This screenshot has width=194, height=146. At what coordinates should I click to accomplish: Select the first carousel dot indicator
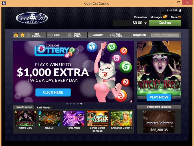click(x=67, y=104)
